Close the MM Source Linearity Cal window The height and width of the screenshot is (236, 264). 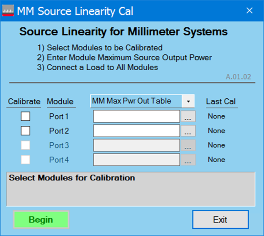click(x=249, y=11)
